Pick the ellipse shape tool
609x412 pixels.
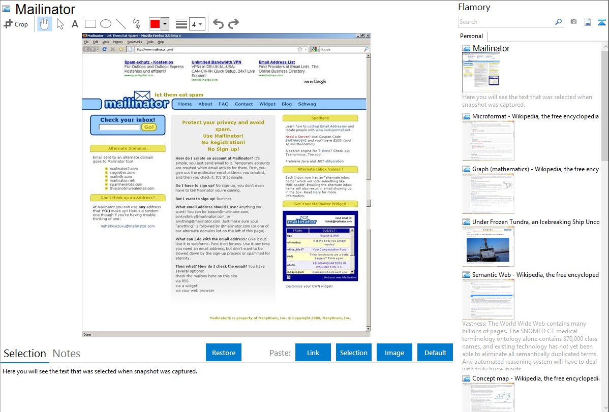pos(106,24)
